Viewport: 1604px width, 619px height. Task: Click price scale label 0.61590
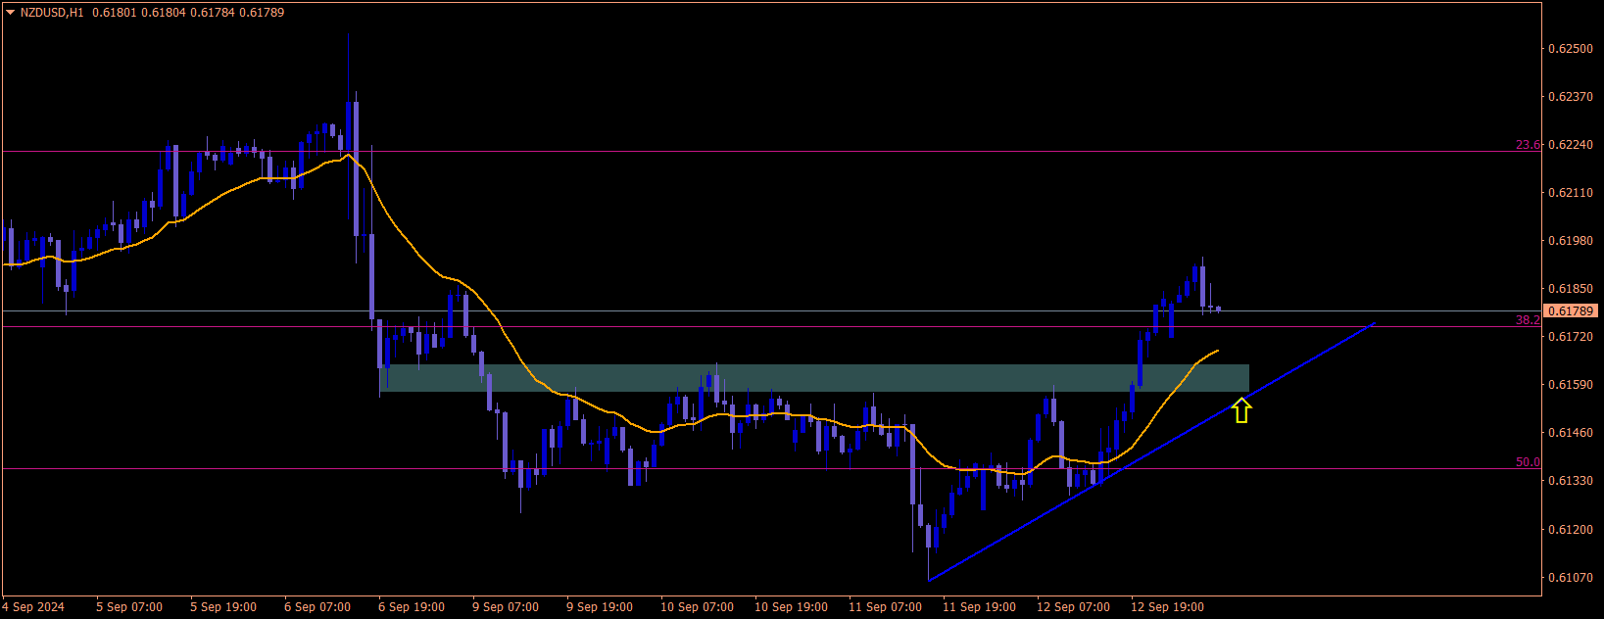[1571, 385]
